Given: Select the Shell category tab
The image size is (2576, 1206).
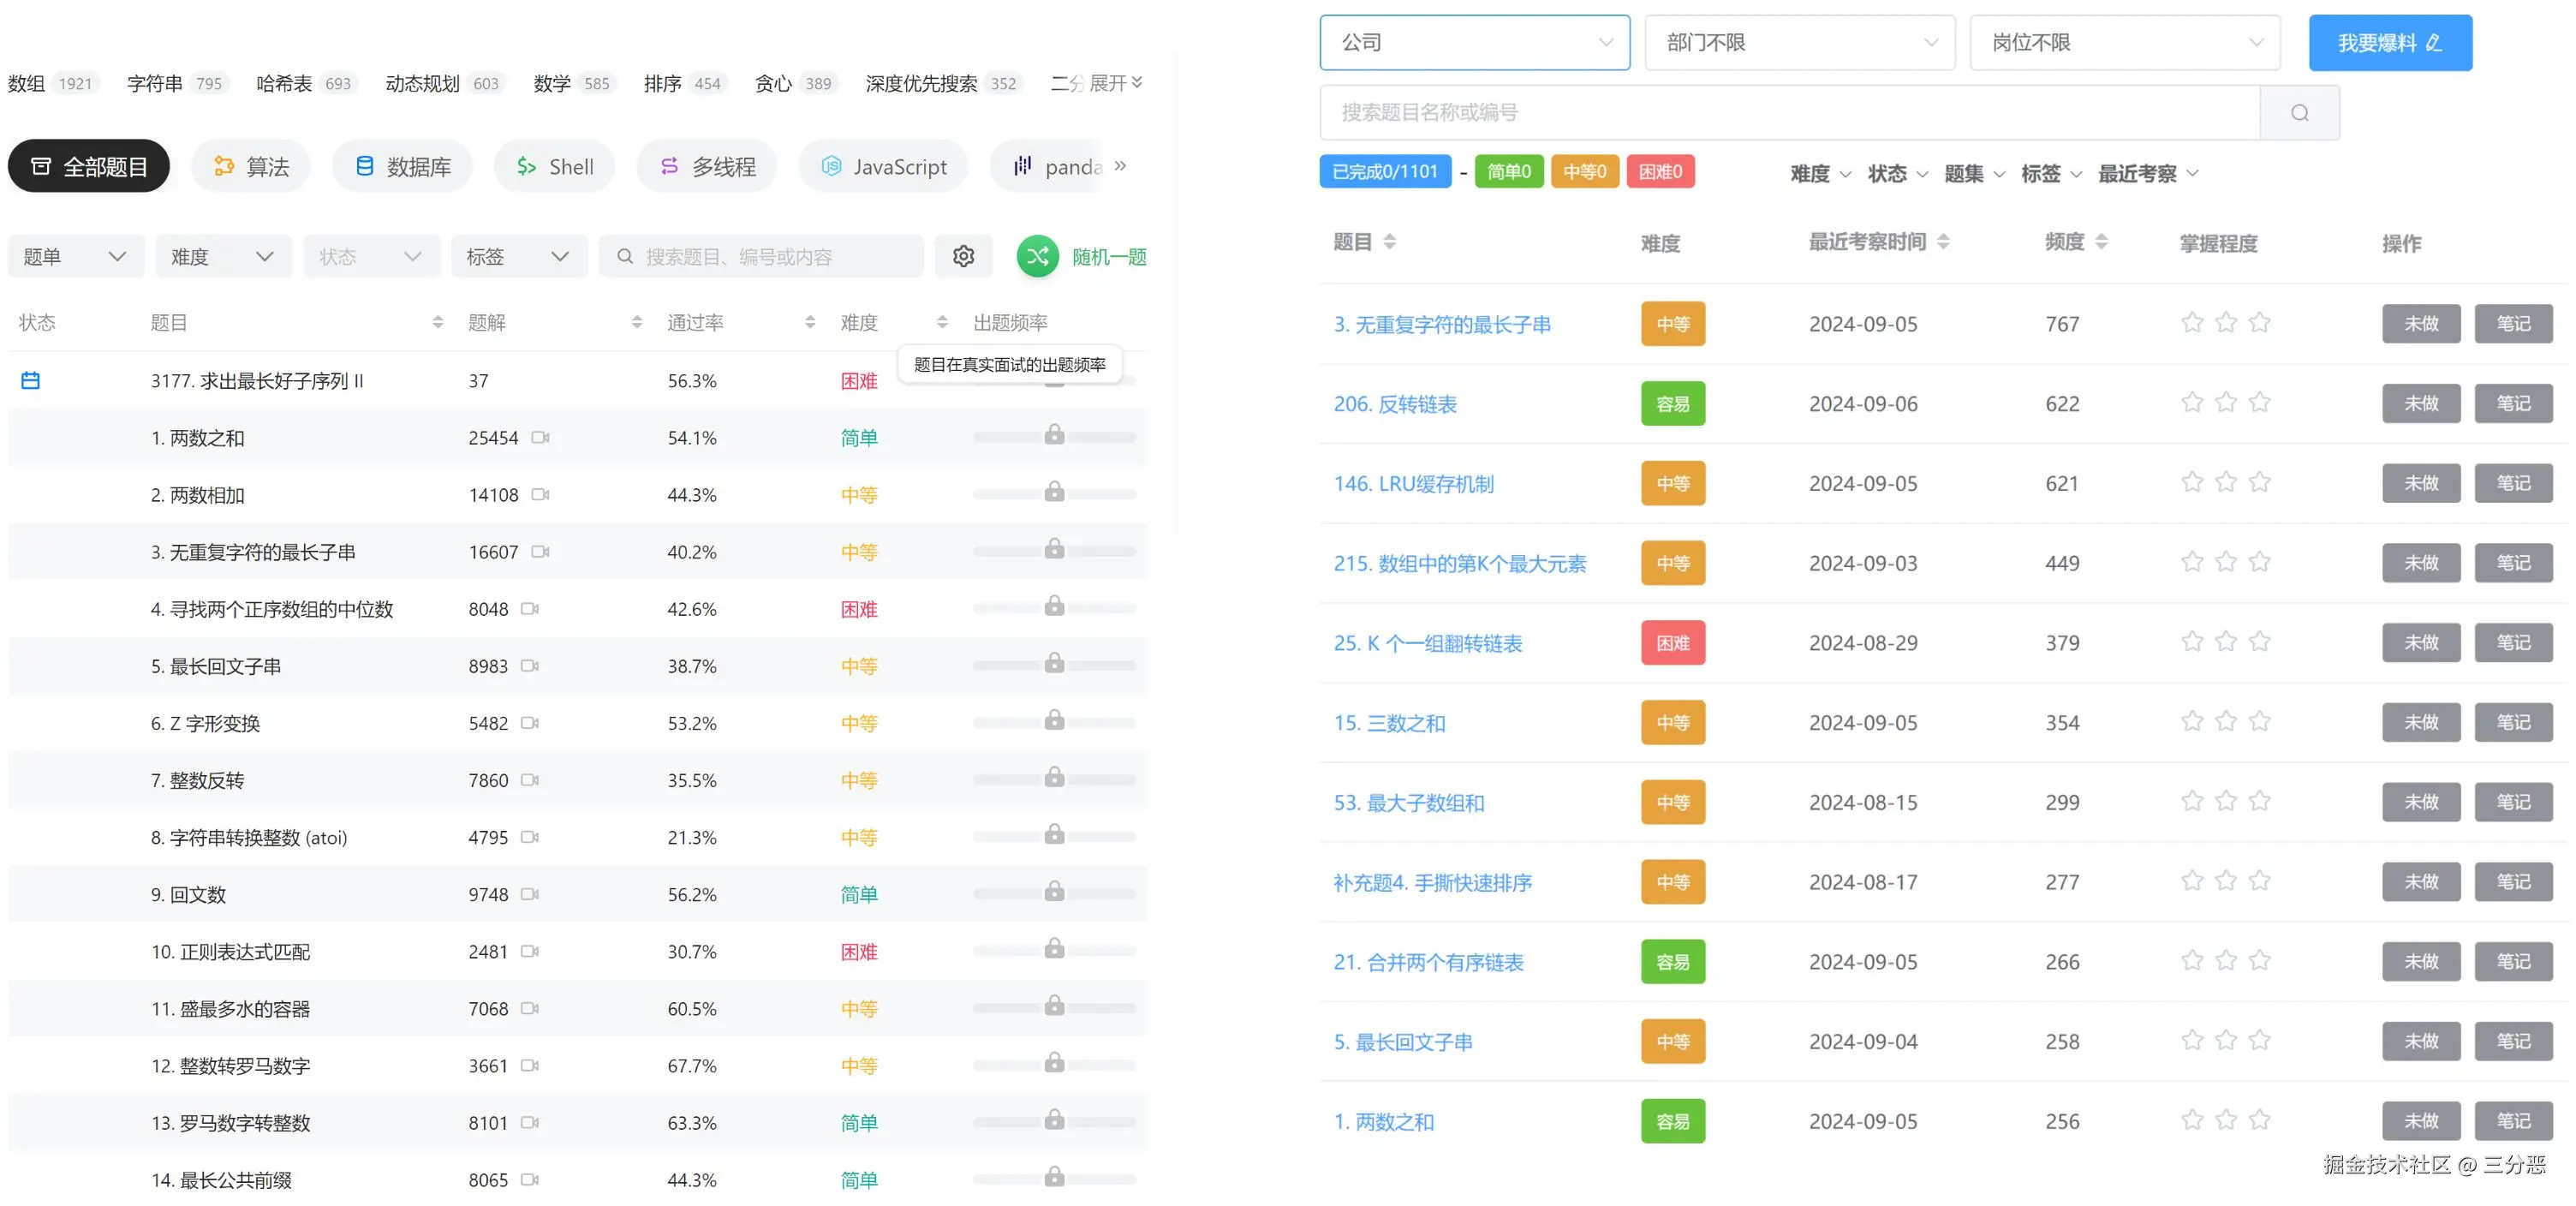Looking at the screenshot, I should point(554,167).
